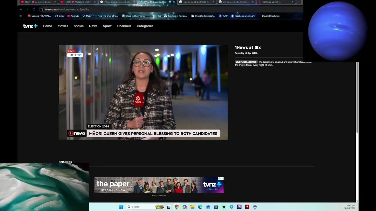Open Telegram in the taskbar
The height and width of the screenshot is (211, 376).
tap(231, 207)
